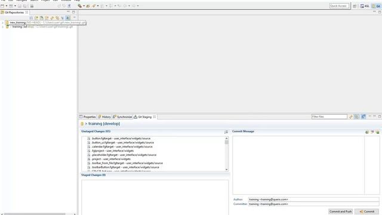Viewport: 382px width, 215px height.
Task: Click the Unstaged Changes scroll up arrow
Action: 227,138
